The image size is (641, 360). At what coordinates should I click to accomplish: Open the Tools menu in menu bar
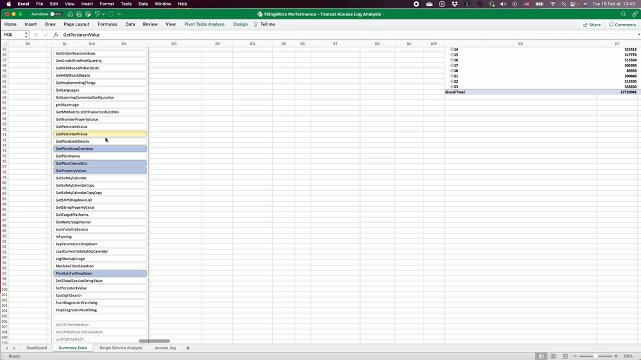click(126, 4)
